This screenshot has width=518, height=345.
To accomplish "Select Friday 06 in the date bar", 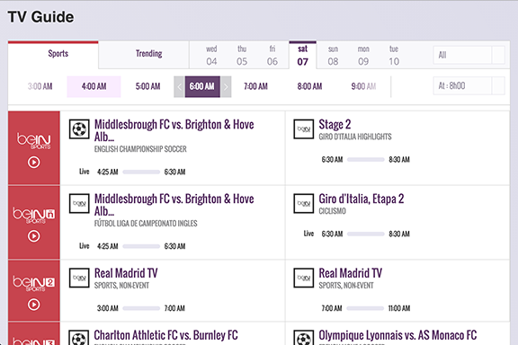I will tap(272, 56).
